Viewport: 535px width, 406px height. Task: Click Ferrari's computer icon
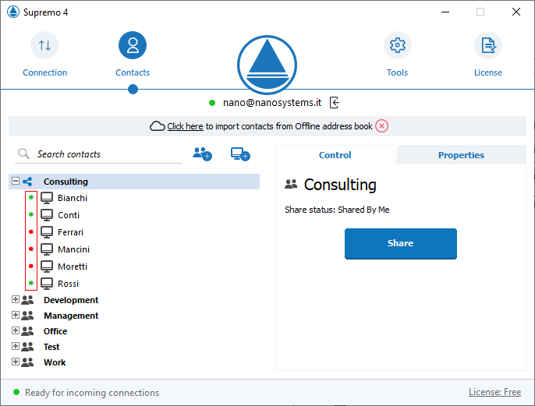pyautogui.click(x=47, y=232)
